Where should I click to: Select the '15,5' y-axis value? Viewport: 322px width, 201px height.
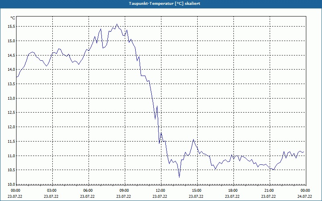coord(11,27)
